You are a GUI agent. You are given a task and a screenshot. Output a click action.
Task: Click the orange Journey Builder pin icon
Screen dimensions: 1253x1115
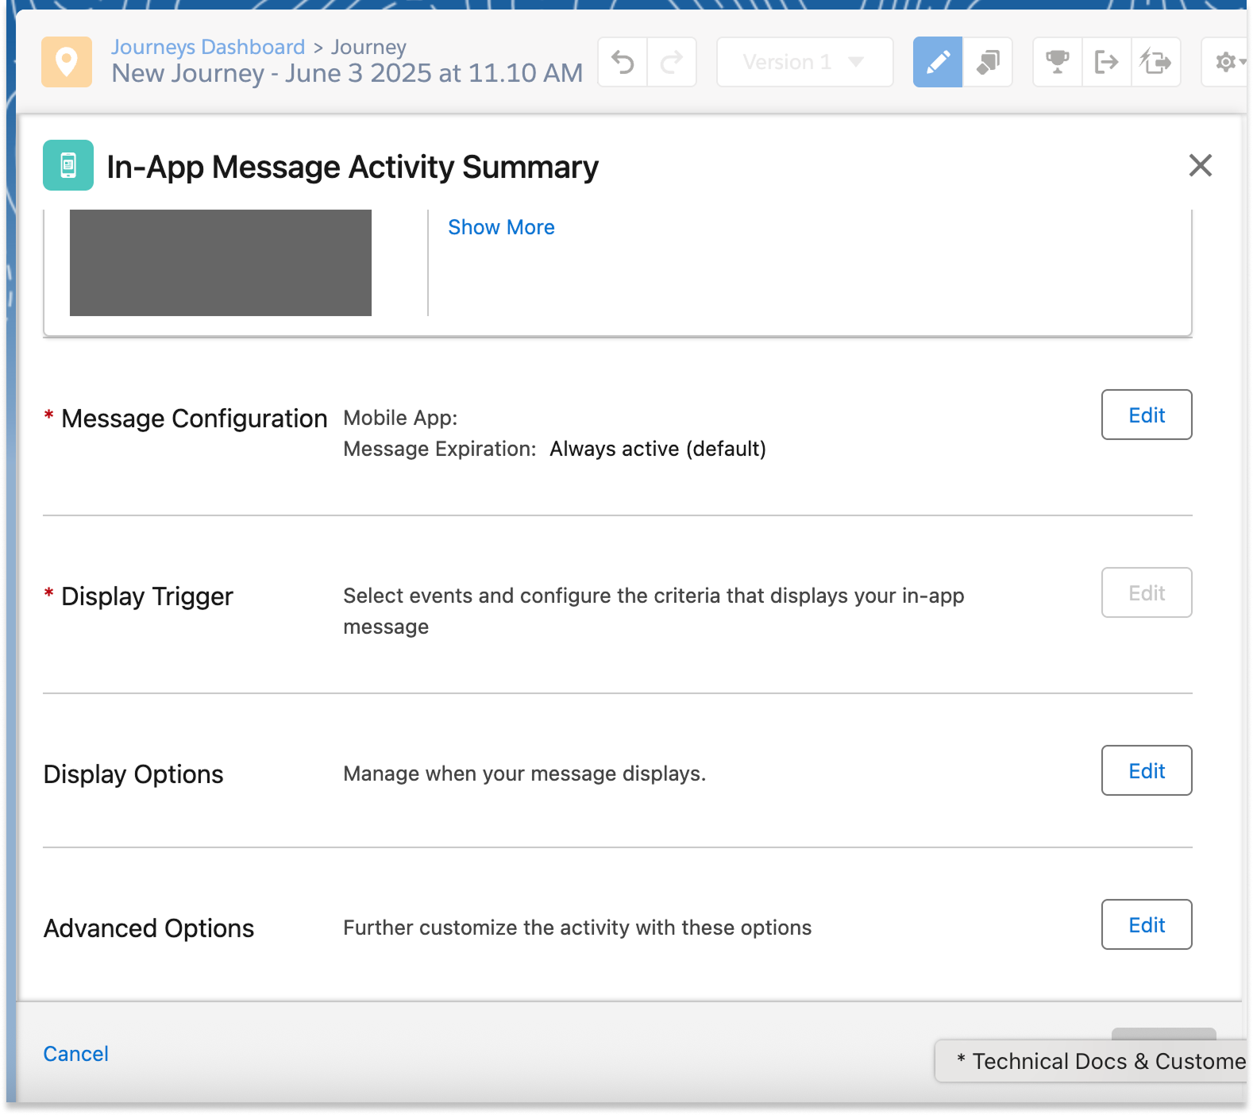point(67,62)
